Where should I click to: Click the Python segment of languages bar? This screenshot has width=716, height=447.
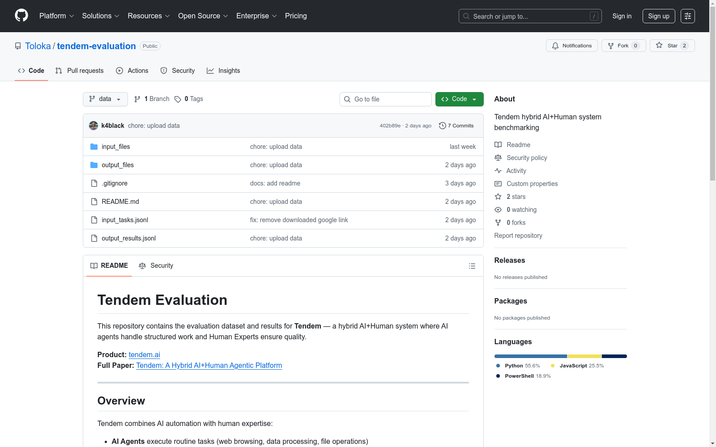click(x=531, y=356)
